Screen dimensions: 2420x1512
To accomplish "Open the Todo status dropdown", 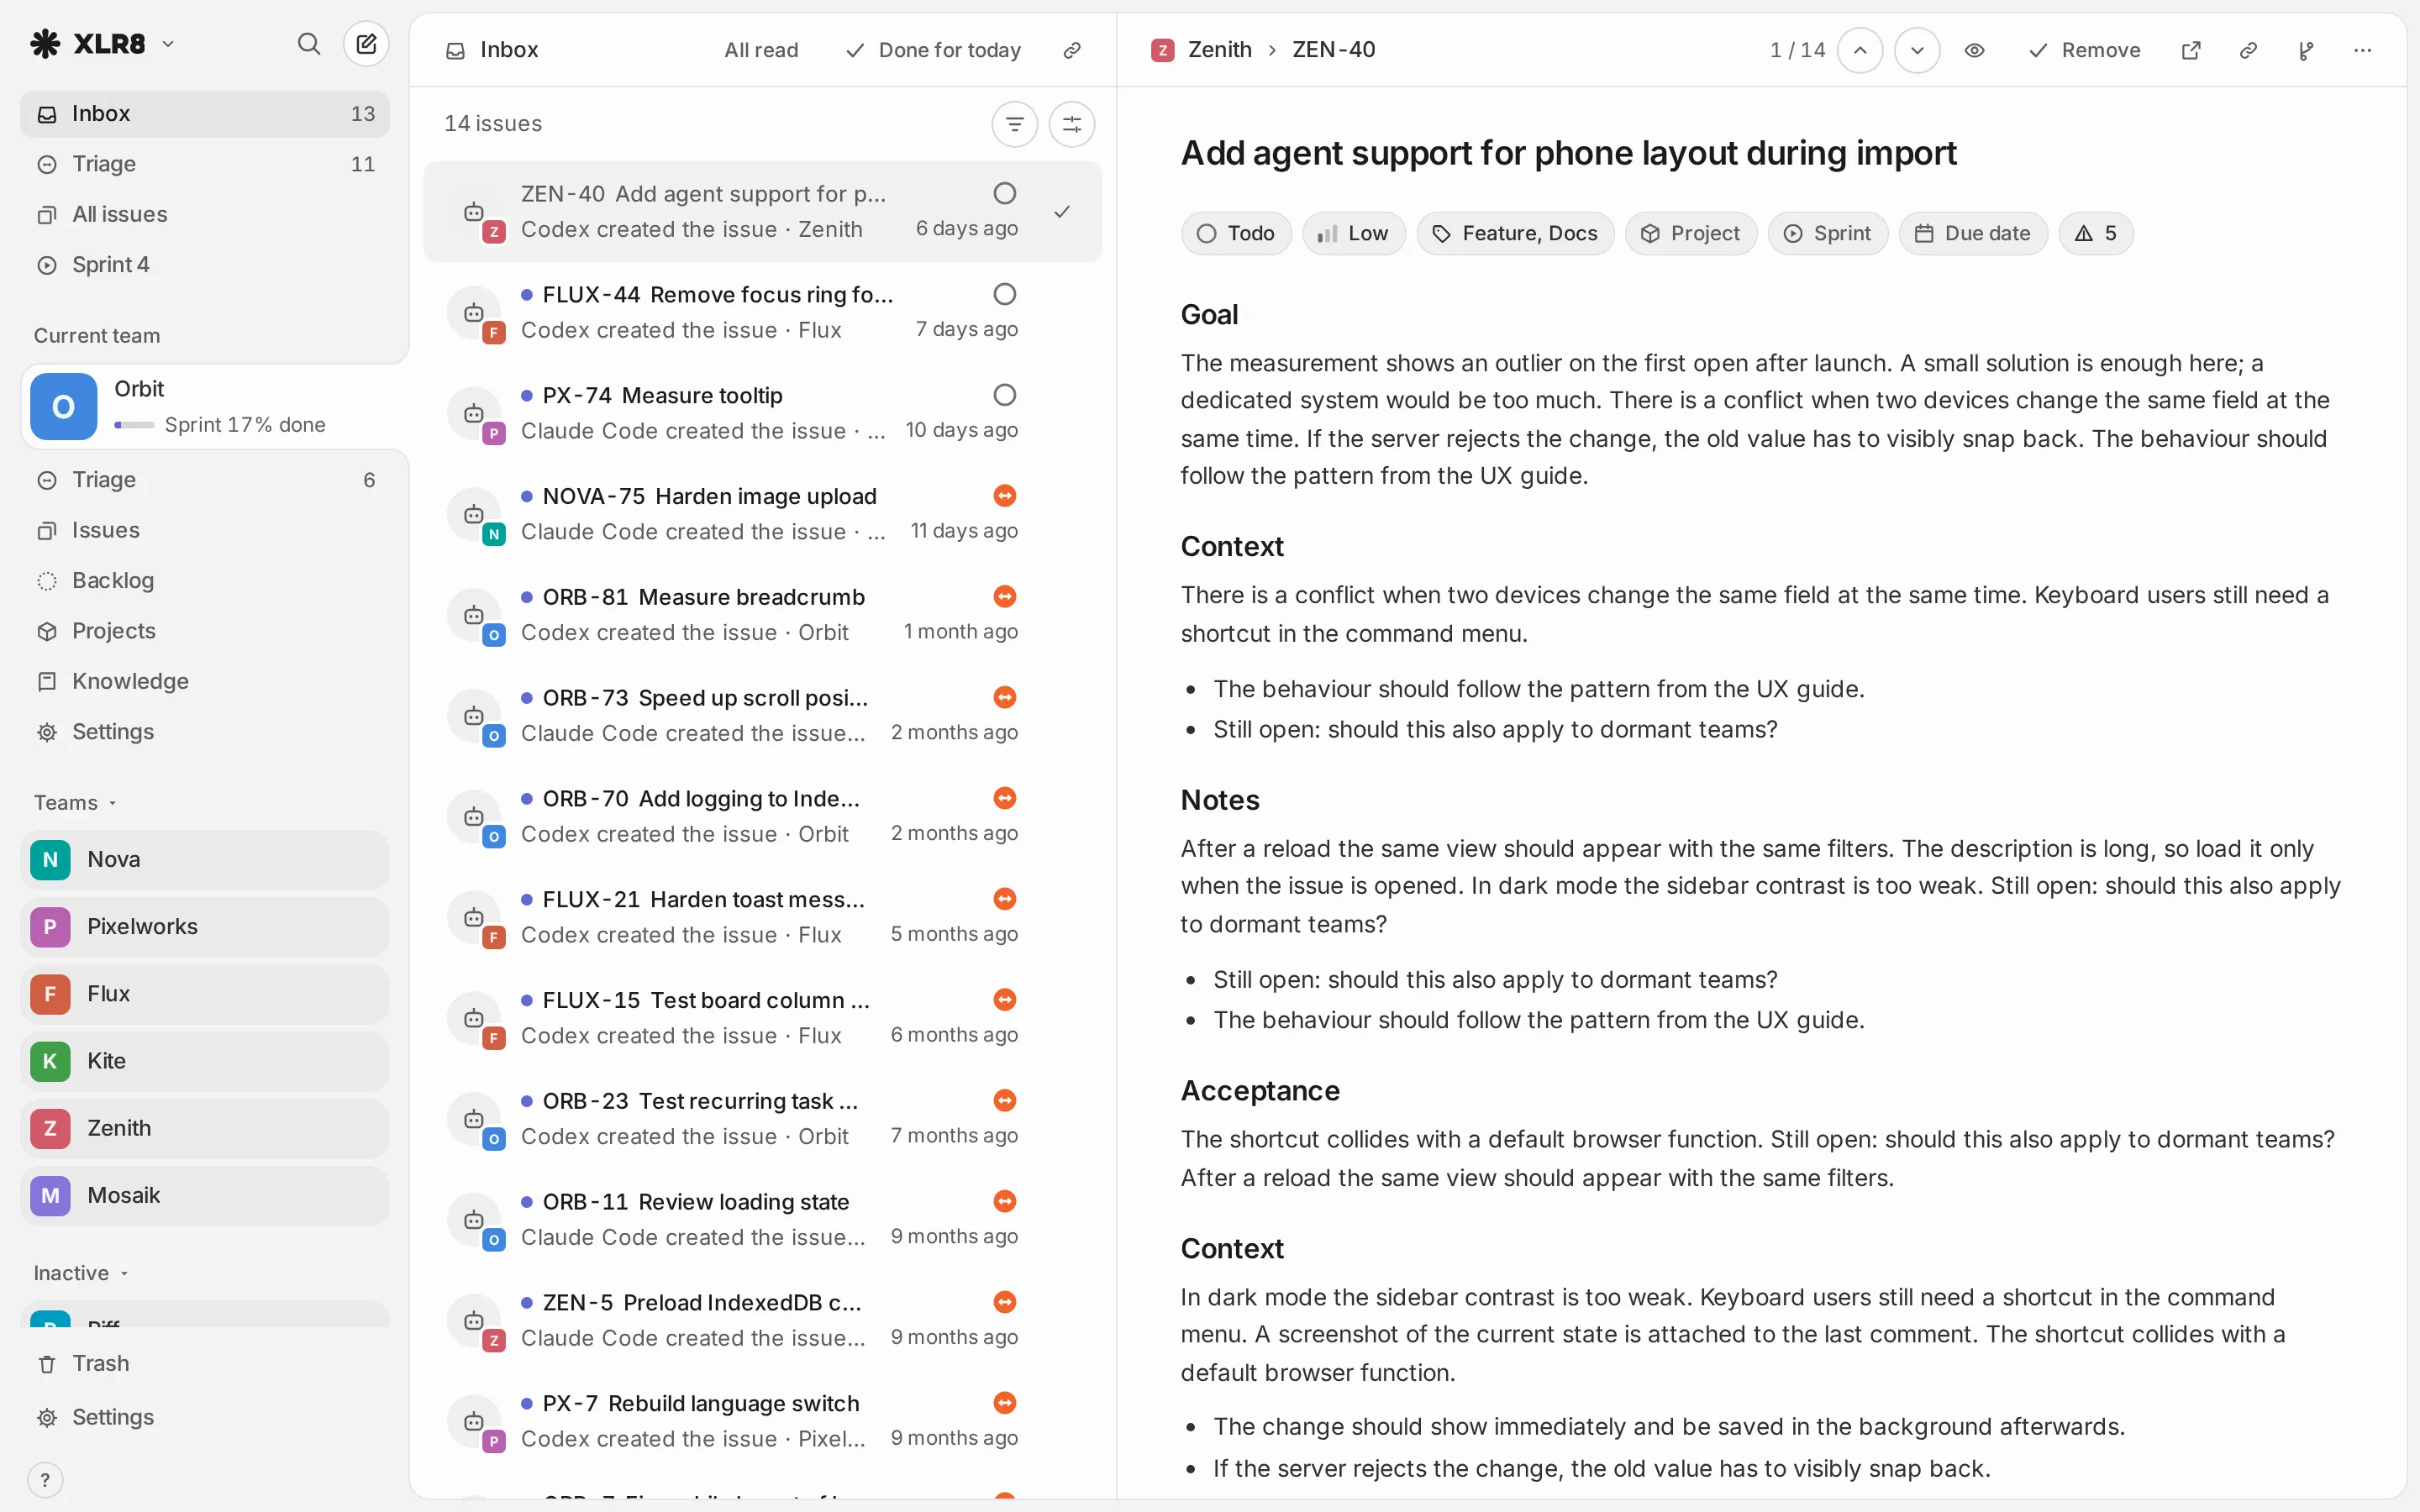I will (1236, 233).
